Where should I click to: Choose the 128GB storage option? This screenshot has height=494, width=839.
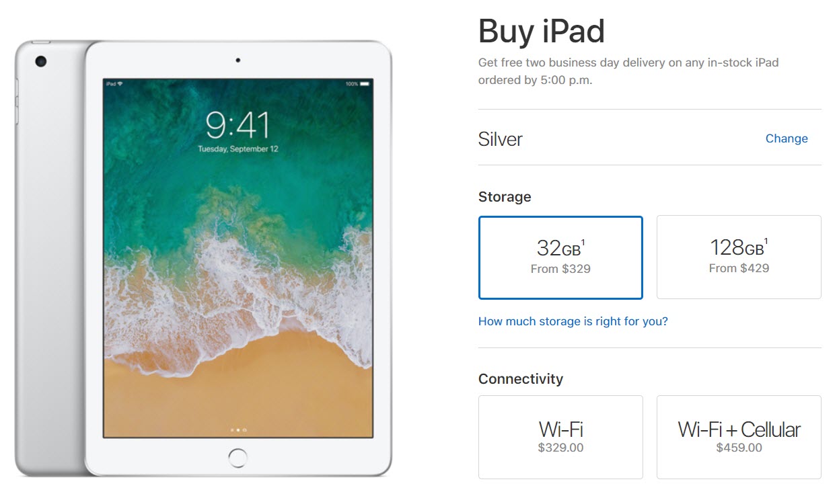[739, 257]
